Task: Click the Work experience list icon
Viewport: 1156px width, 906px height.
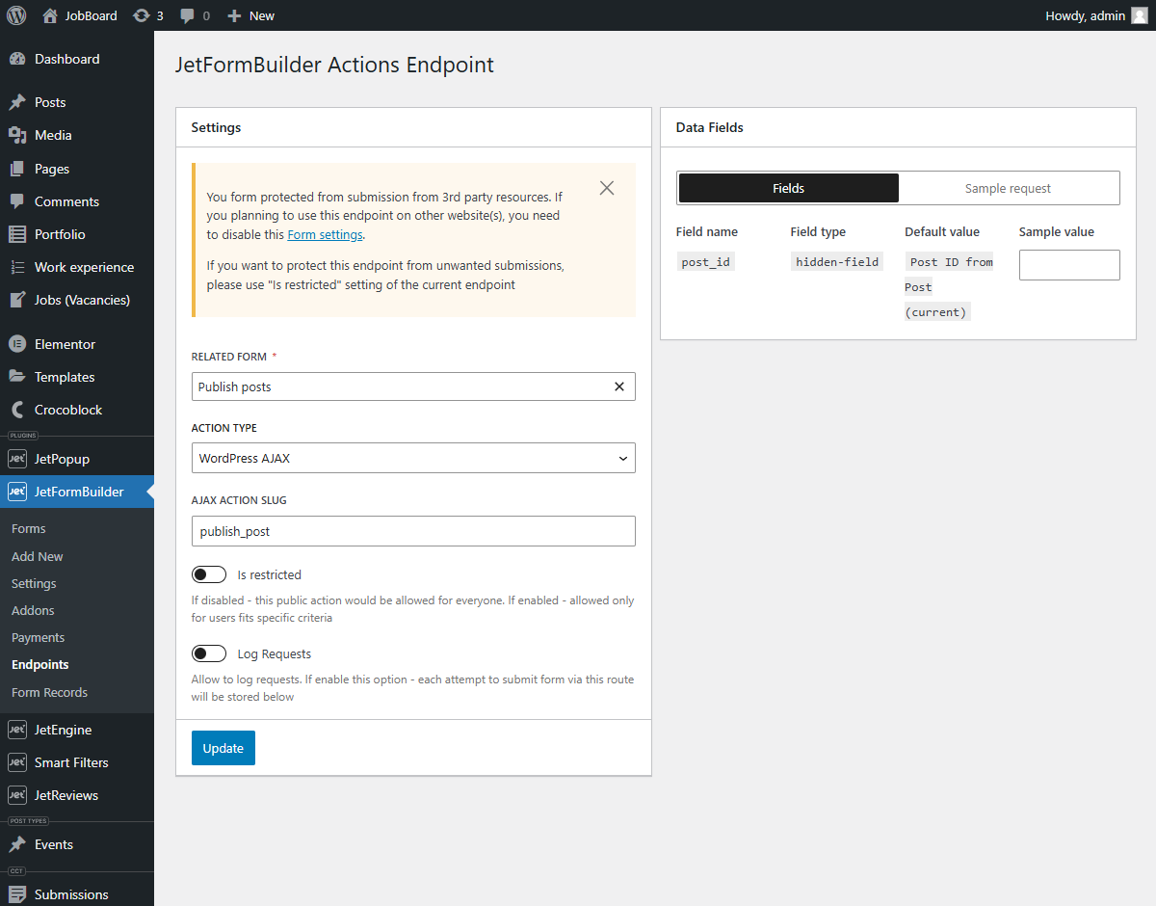Action: click(x=17, y=267)
